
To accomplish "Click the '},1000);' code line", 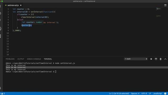I will pyautogui.click(x=17, y=31).
